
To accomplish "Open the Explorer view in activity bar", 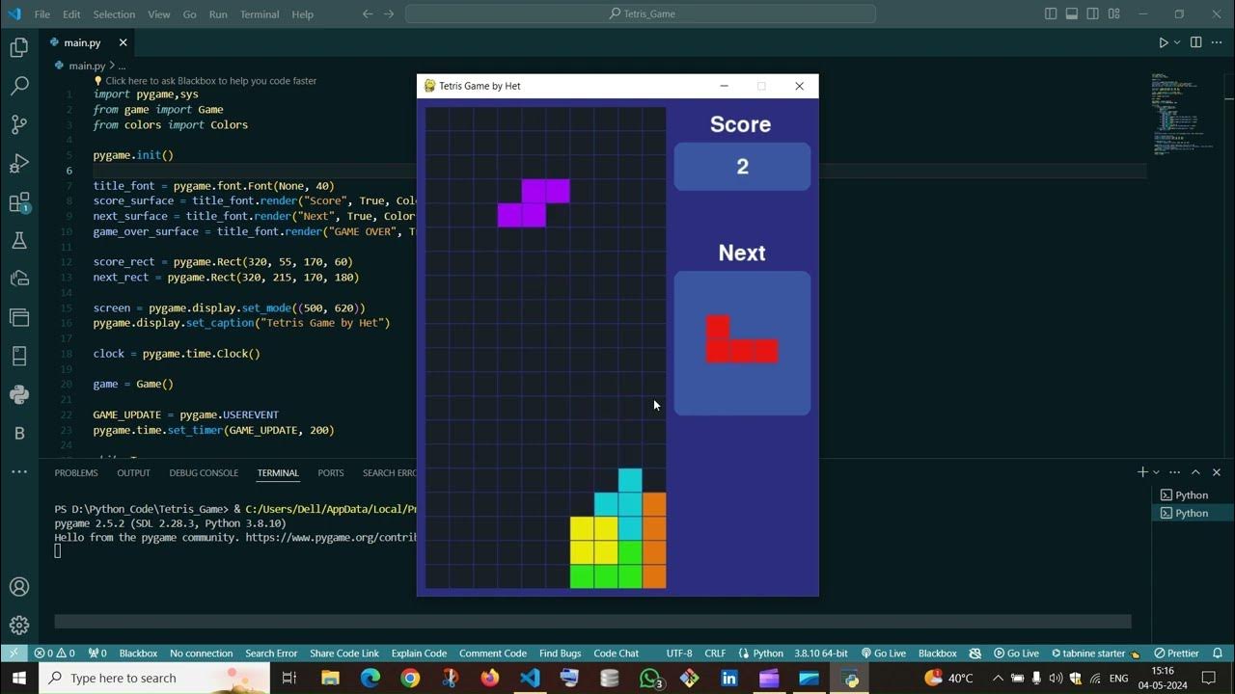I will tap(19, 47).
